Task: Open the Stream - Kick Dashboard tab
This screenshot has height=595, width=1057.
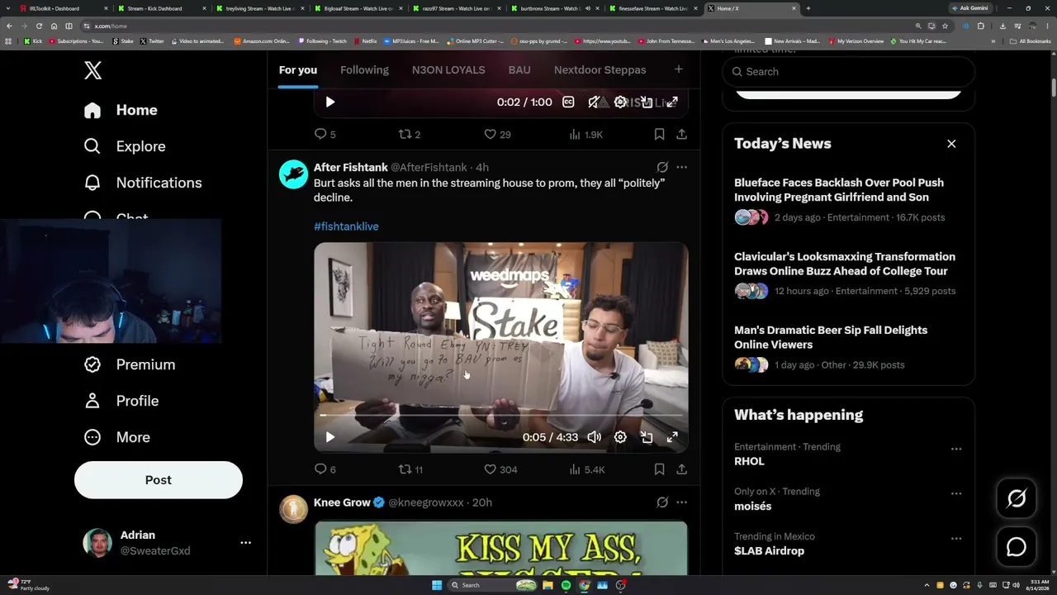Action: coord(160,8)
